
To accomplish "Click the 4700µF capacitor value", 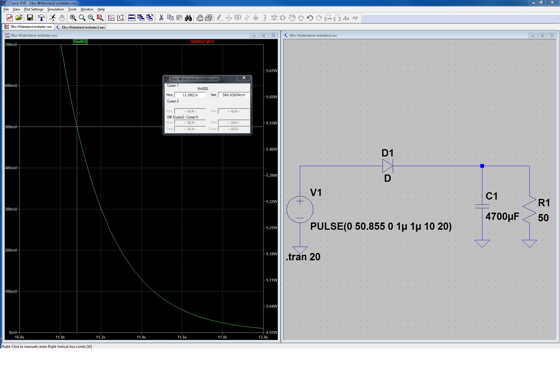I will [502, 216].
